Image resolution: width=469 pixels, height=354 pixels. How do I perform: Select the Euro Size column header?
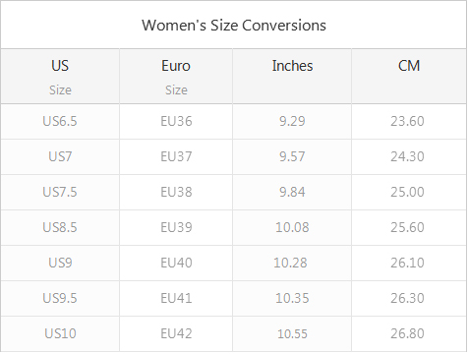click(176, 77)
